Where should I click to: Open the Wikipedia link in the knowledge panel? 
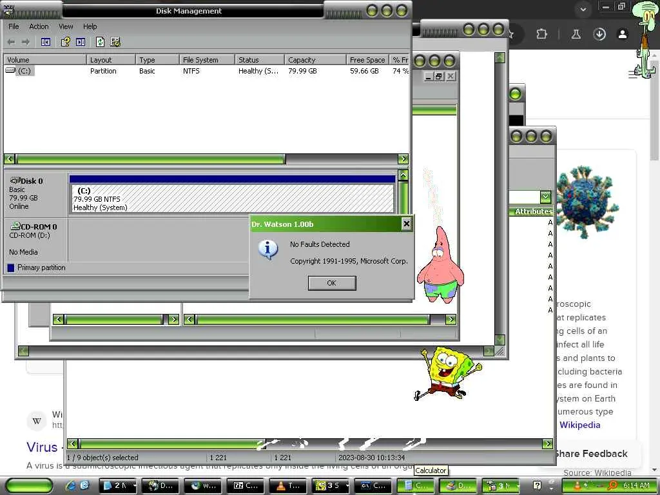click(579, 425)
